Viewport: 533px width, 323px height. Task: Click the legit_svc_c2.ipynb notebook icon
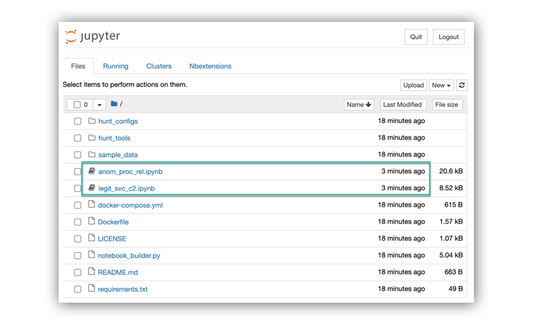[92, 188]
